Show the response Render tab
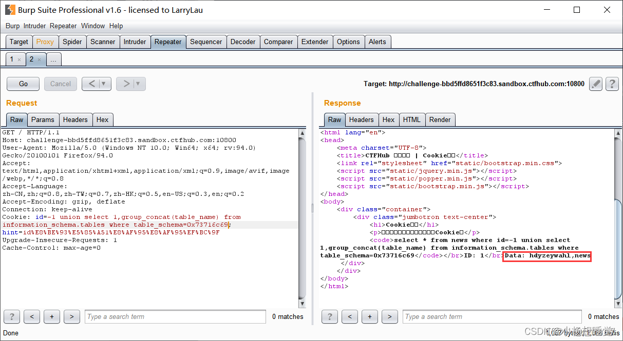623x341 pixels. click(440, 119)
